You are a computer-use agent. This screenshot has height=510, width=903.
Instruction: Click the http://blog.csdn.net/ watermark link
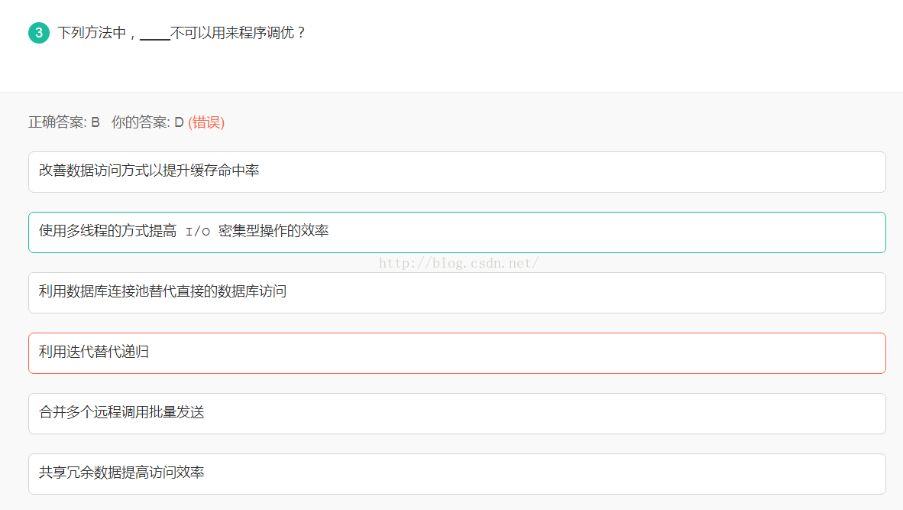point(459,263)
